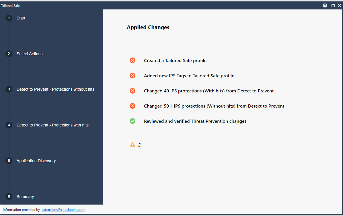
Task: Click the error icon for Changed 40 IPS protections
Action: click(x=132, y=91)
